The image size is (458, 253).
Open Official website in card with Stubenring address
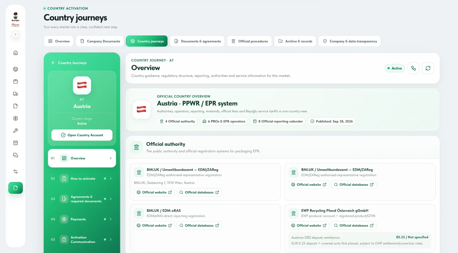[x=154, y=192]
